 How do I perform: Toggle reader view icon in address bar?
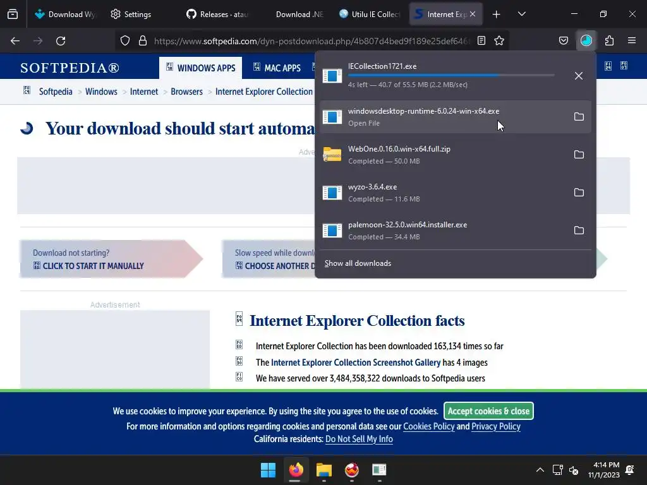point(481,40)
